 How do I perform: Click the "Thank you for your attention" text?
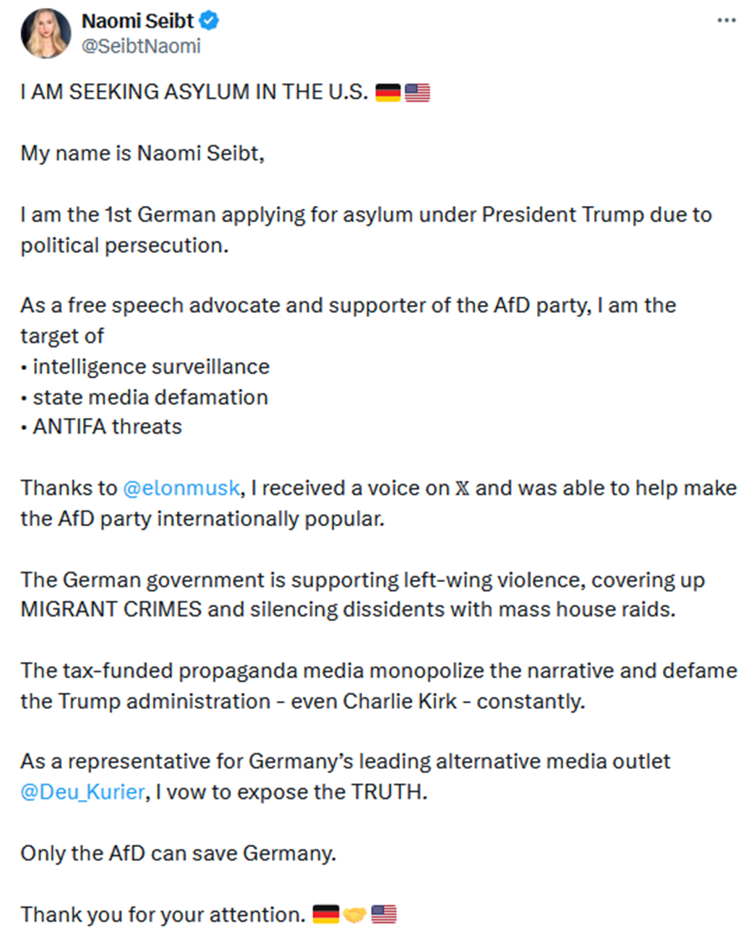click(x=163, y=915)
